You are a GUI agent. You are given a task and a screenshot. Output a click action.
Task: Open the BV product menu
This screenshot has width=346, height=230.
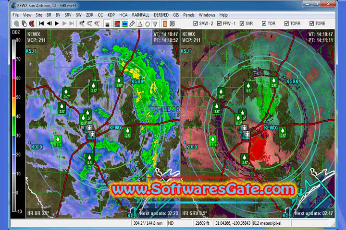point(58,15)
